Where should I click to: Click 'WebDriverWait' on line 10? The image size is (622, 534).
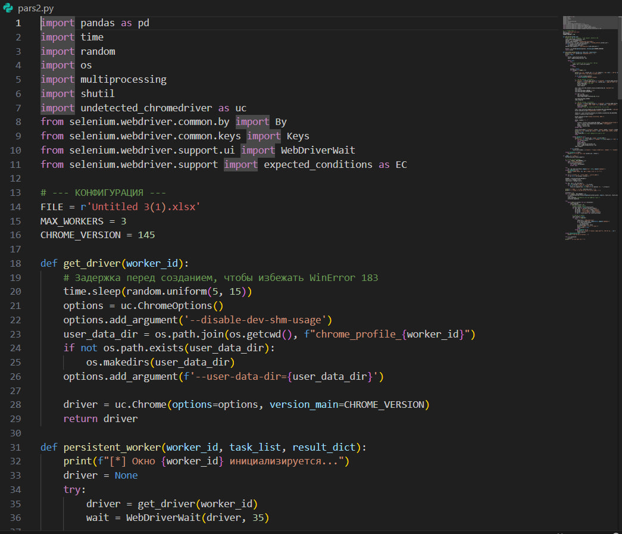[x=318, y=151]
